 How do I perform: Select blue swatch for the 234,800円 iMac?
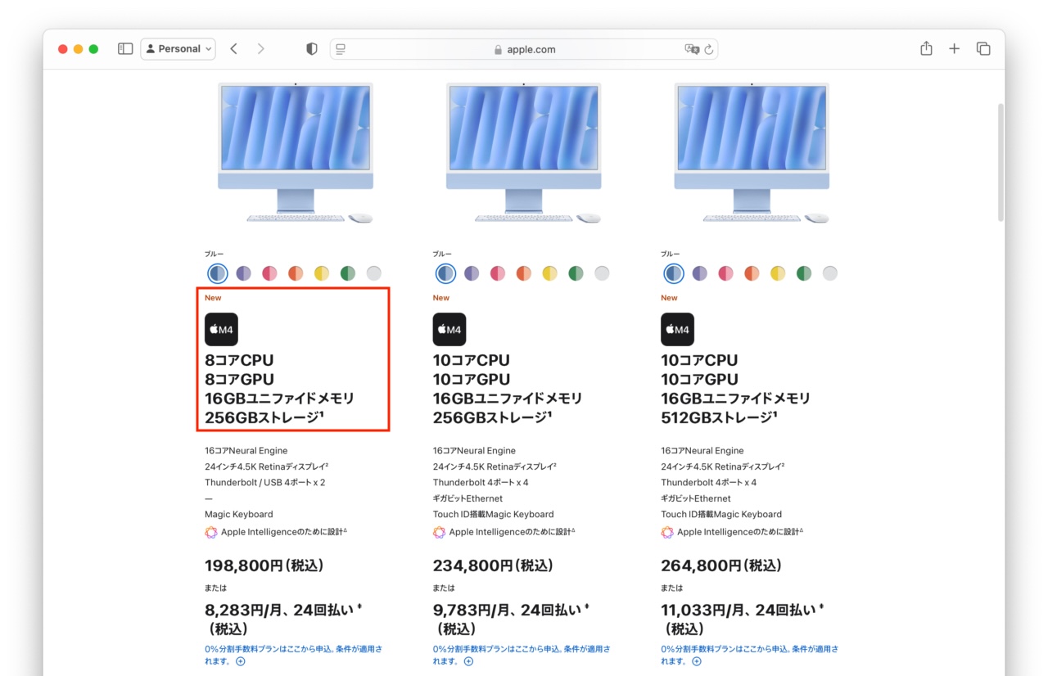click(x=445, y=273)
